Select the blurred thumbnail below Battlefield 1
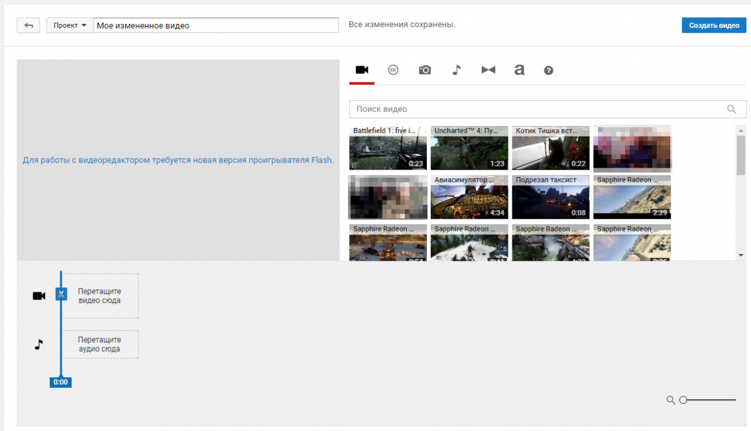Screen dimensions: 751x431 pyautogui.click(x=388, y=198)
